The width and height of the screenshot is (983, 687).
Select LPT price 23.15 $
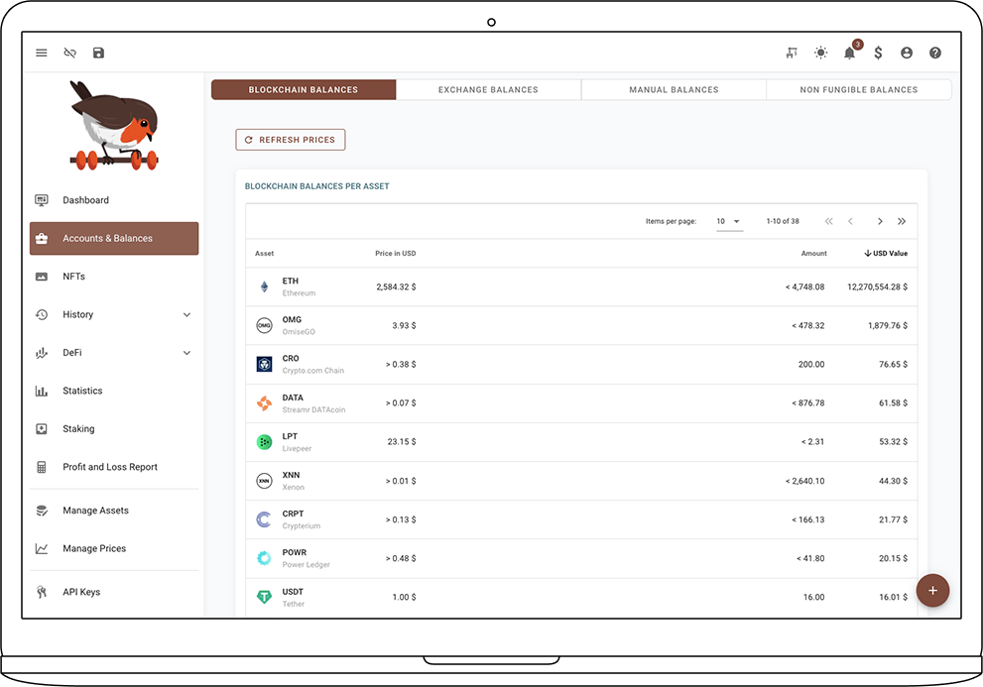402,442
